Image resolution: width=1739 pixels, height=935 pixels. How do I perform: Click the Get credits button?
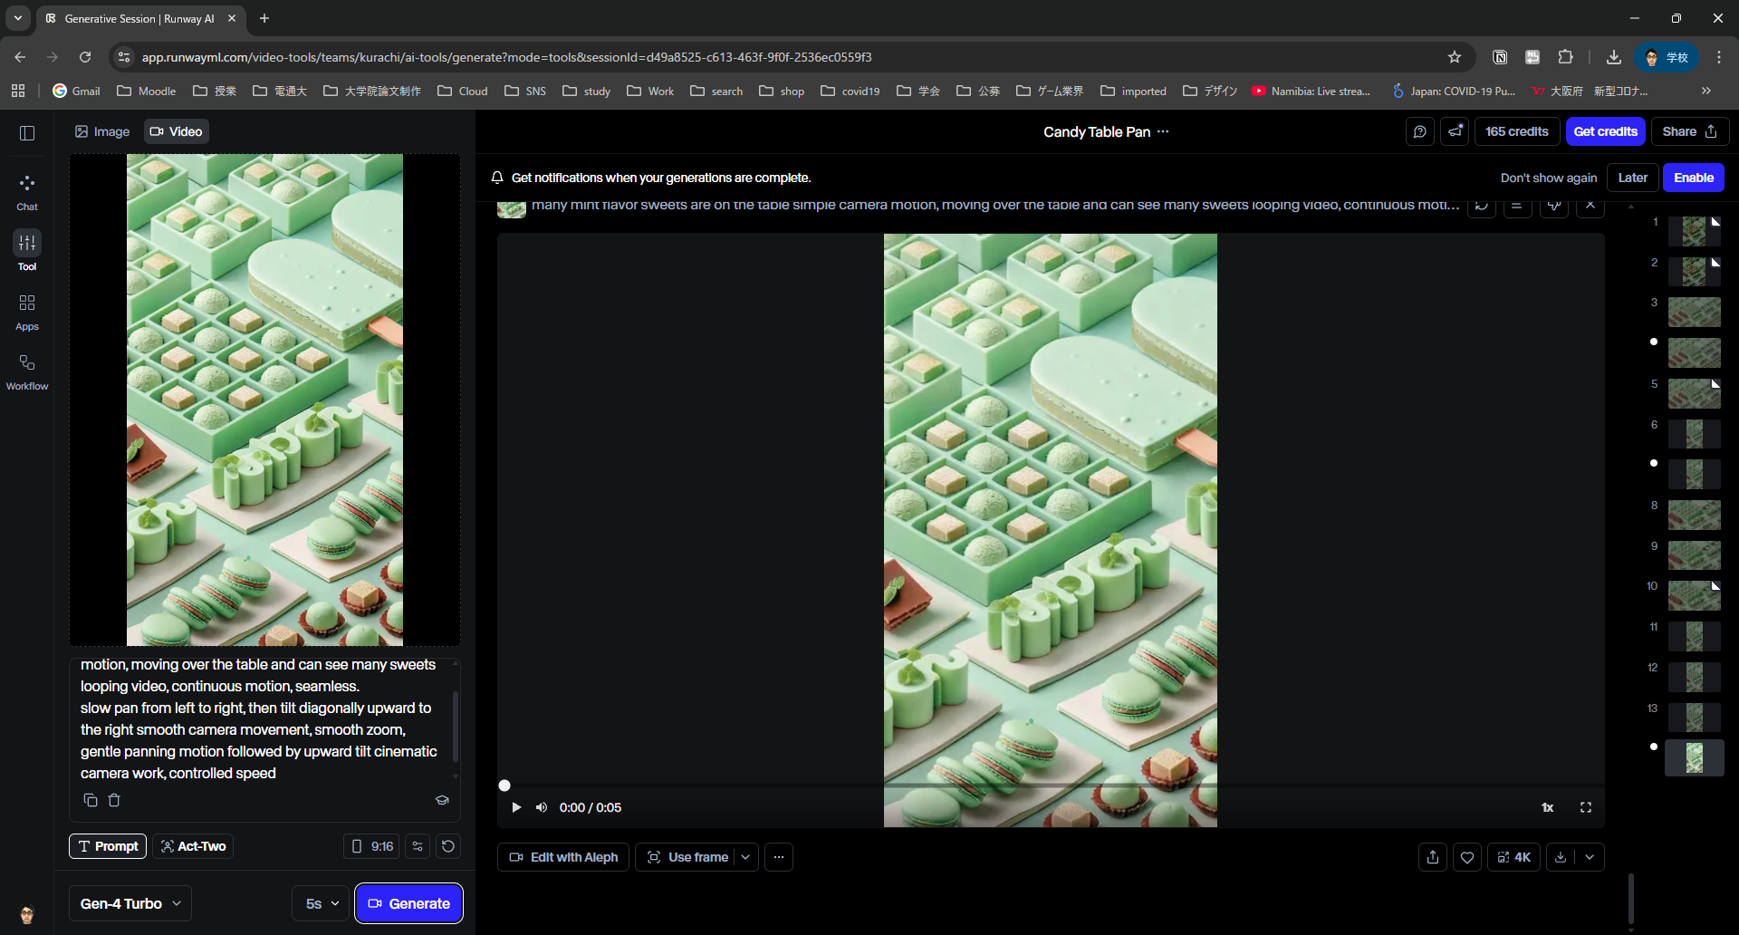click(1605, 131)
